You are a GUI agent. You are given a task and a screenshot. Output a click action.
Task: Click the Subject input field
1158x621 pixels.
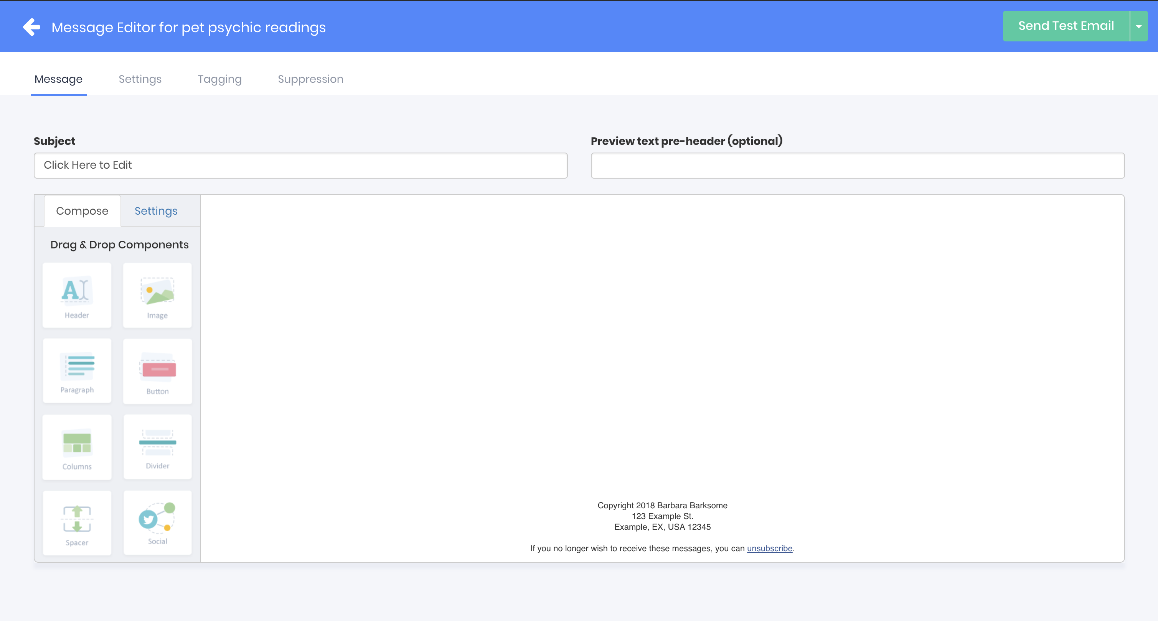pos(300,165)
